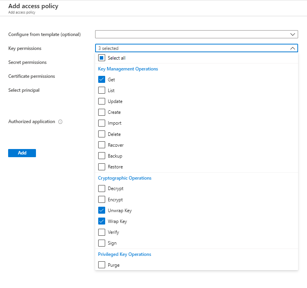Check the Update permission box
Screen dimensions: 307x288
102,101
